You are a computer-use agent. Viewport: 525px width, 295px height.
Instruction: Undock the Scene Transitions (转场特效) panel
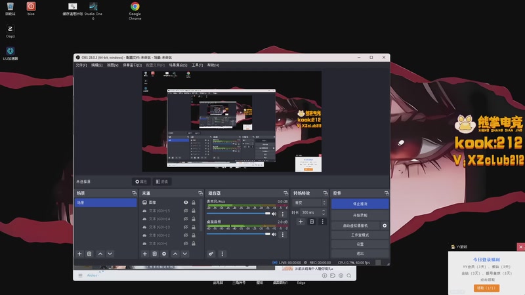tap(325, 193)
